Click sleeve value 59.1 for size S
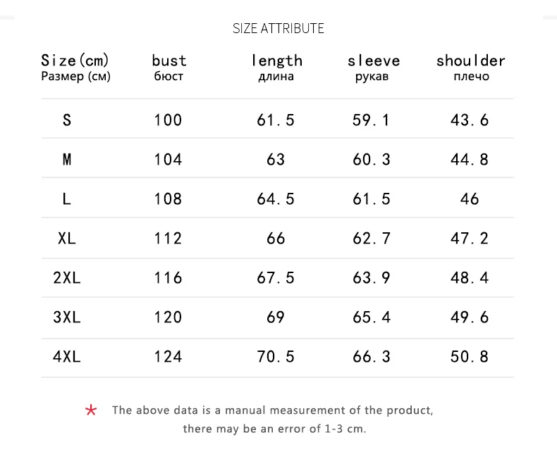 click(371, 120)
